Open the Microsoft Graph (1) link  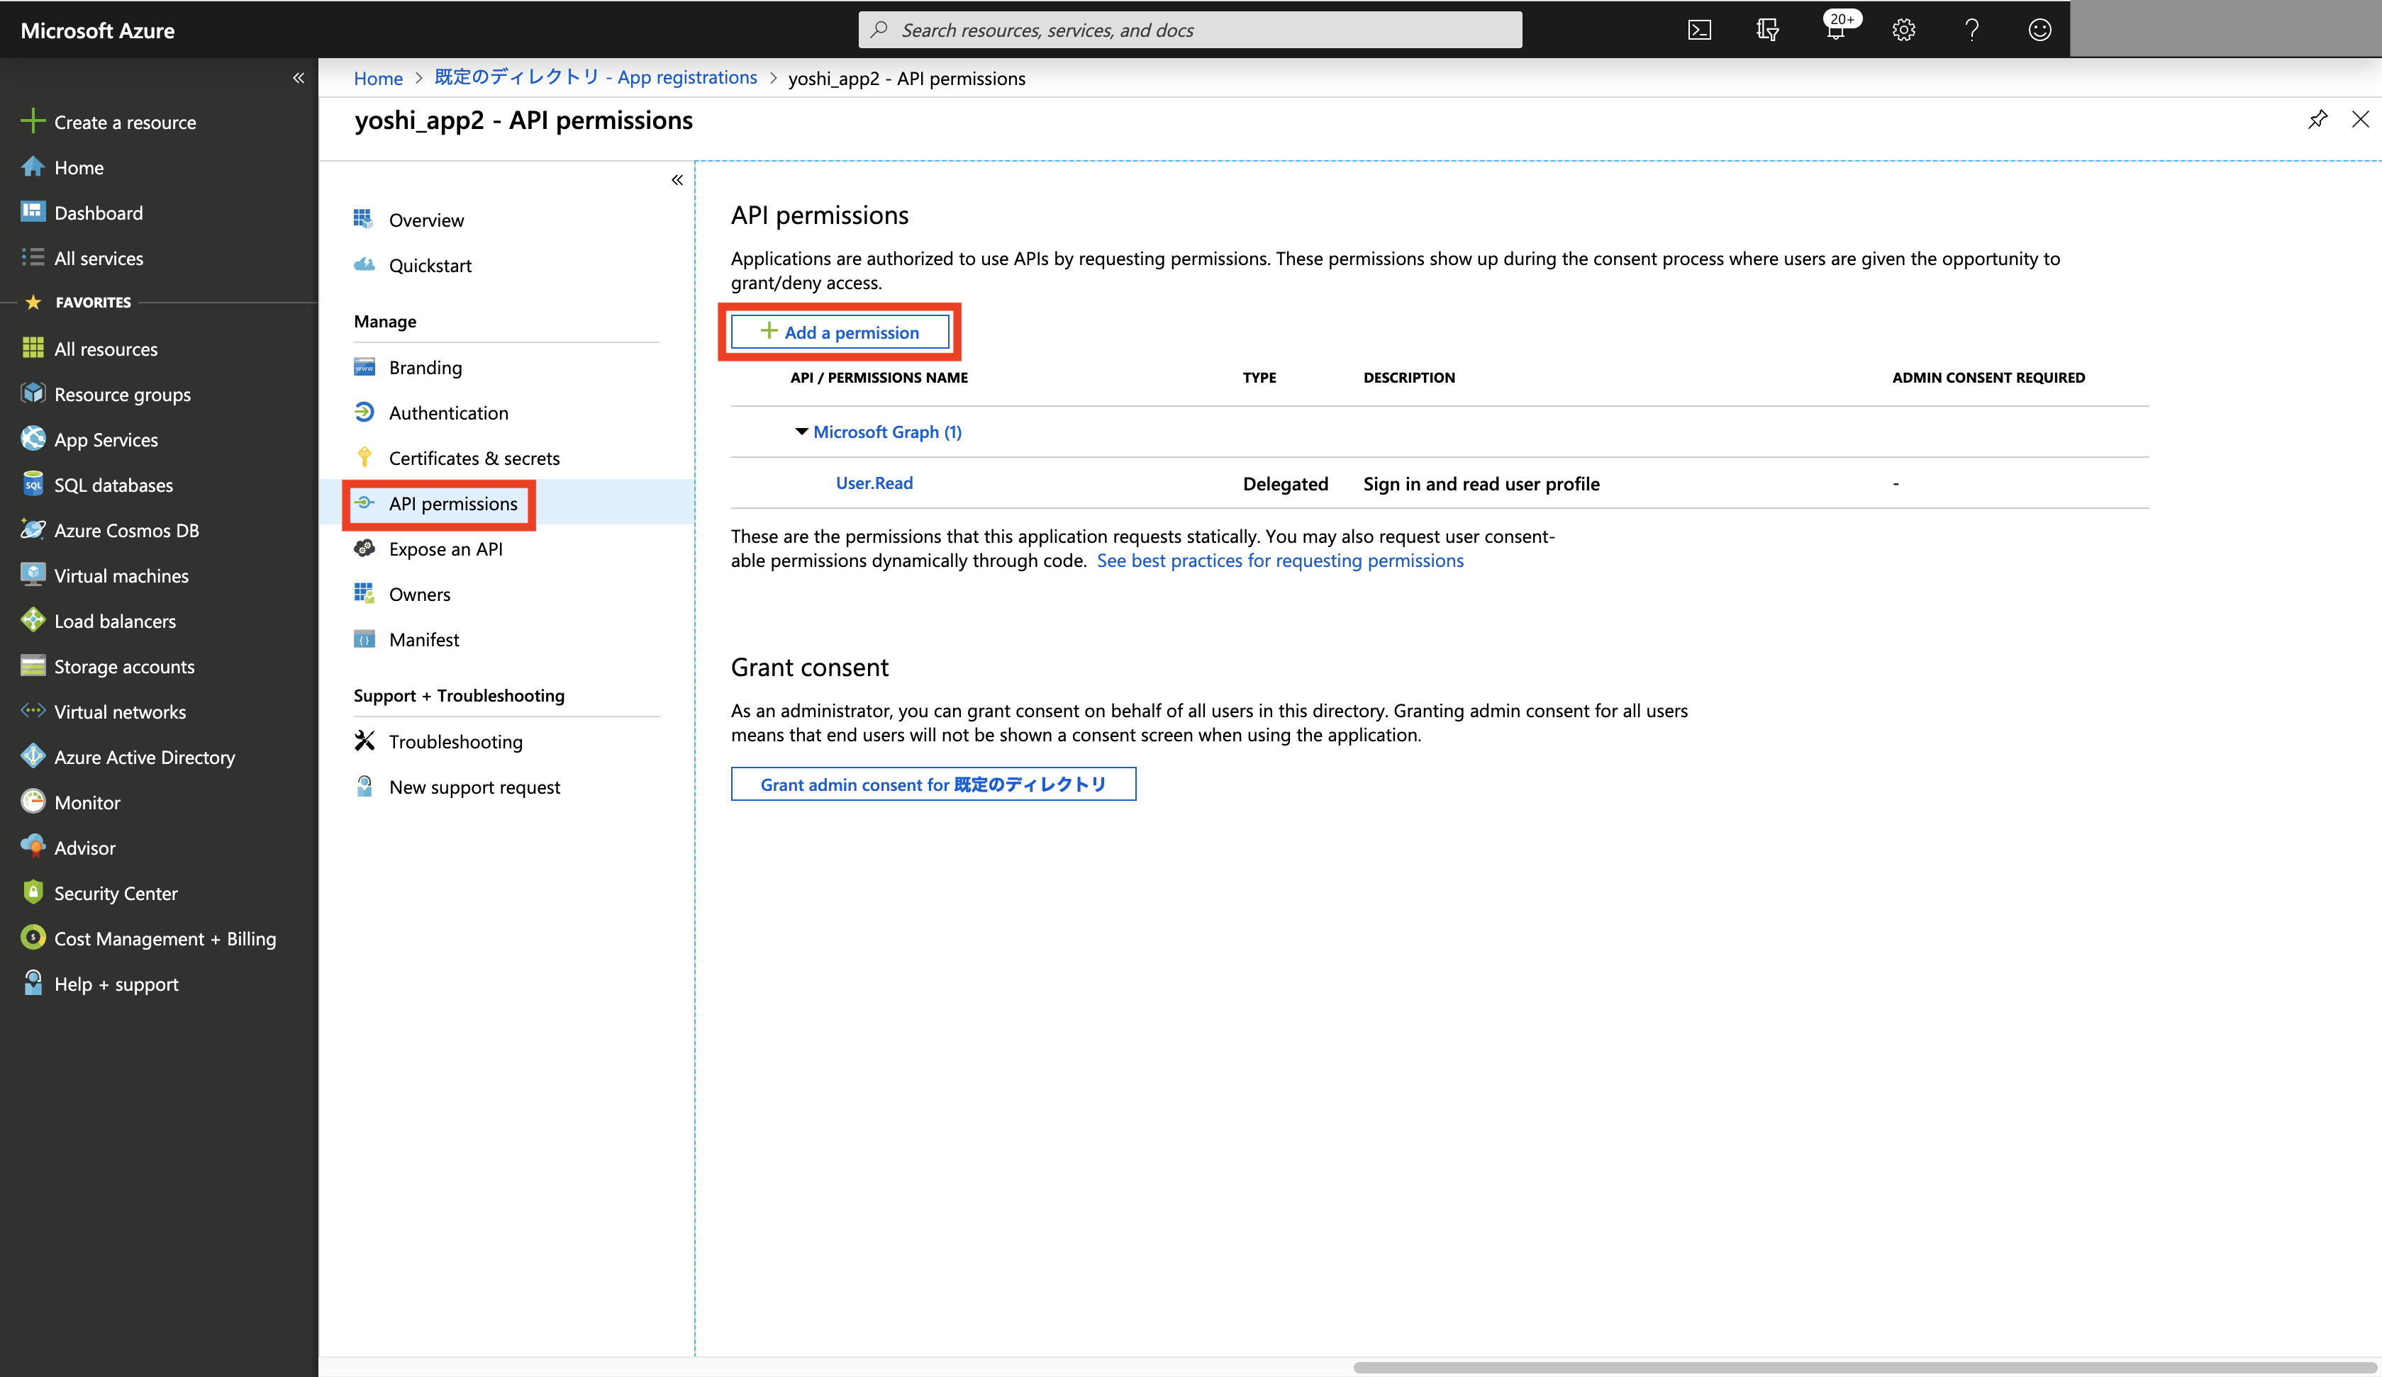click(x=886, y=432)
